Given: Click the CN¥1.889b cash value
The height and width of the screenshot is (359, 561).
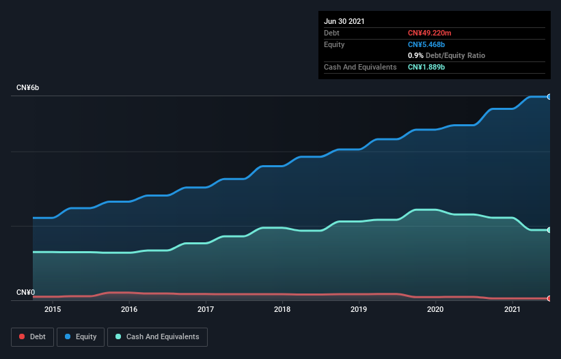Looking at the screenshot, I should pos(426,67).
